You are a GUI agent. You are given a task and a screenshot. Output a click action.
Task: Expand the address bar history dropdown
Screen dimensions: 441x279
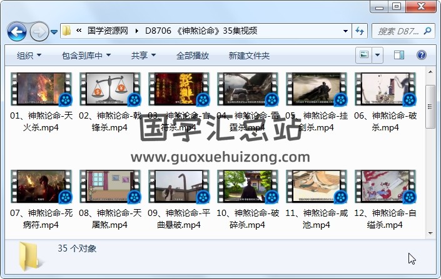click(x=346, y=31)
